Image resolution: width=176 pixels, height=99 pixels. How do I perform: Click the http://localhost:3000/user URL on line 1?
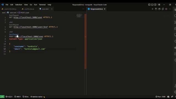click(28, 17)
